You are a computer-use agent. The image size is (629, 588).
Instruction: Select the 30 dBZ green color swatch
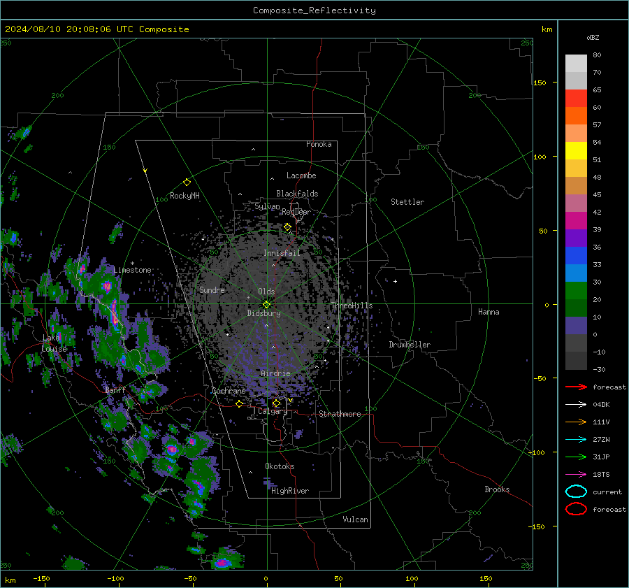click(576, 290)
